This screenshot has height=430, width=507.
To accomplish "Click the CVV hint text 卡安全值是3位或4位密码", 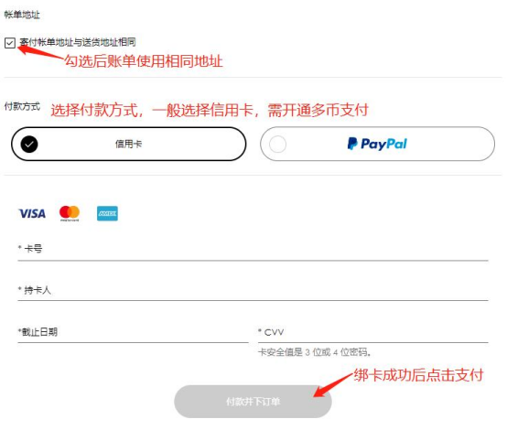I will [x=314, y=351].
